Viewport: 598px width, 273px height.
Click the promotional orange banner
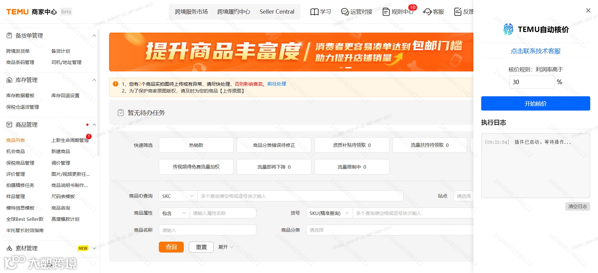coord(291,52)
